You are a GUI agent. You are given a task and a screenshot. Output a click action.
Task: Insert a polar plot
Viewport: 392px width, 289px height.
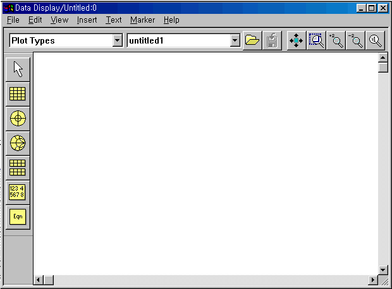(x=18, y=118)
